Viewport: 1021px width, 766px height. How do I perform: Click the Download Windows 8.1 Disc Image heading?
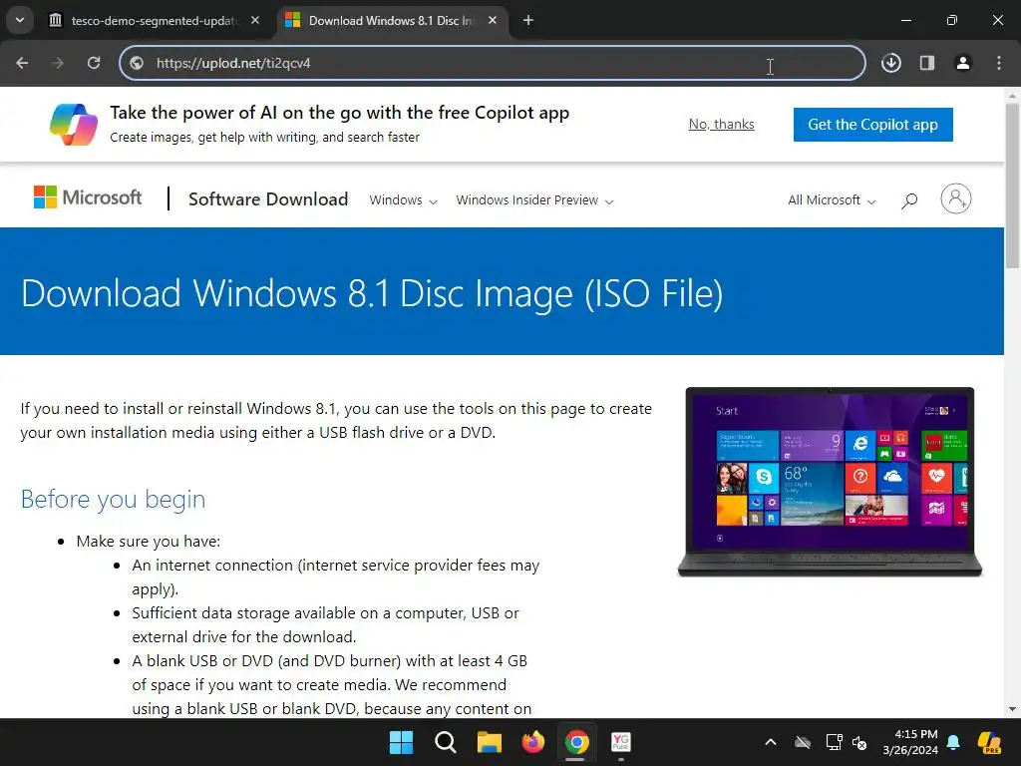point(372,293)
